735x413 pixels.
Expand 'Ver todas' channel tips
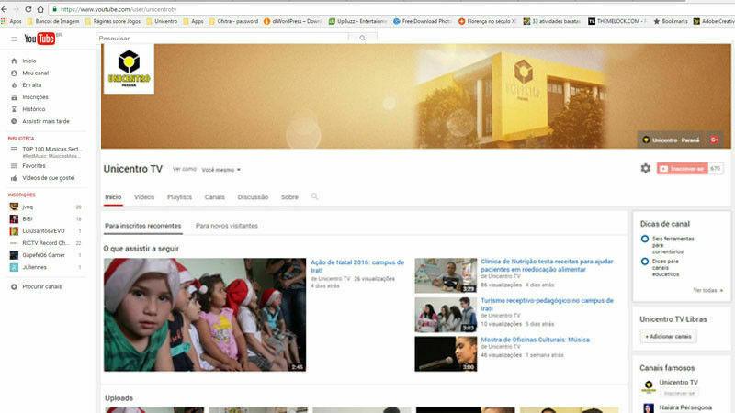tap(707, 290)
